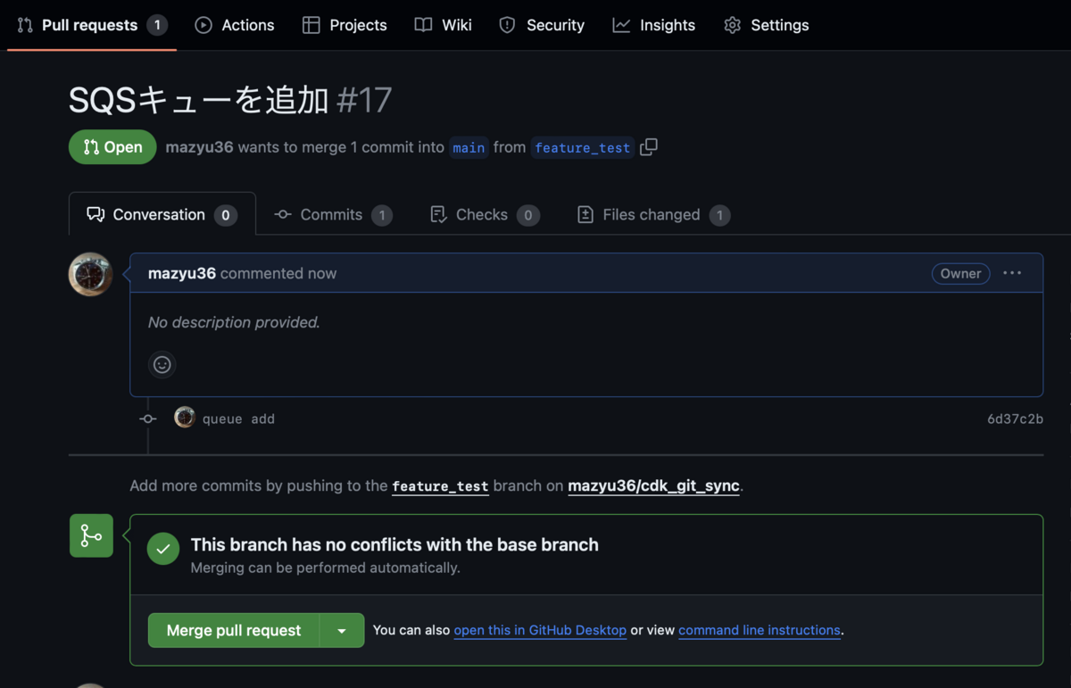Click the green merge status icon
This screenshot has width=1071, height=688.
click(163, 549)
